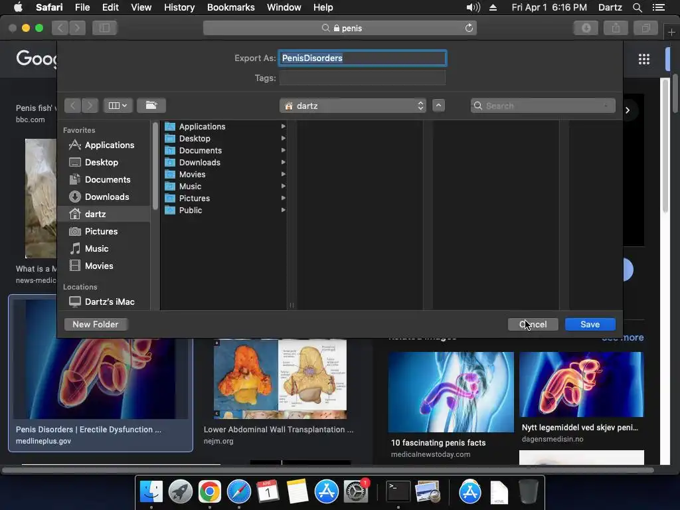Open the dartz location popup menu
The width and height of the screenshot is (680, 510).
pyautogui.click(x=353, y=106)
